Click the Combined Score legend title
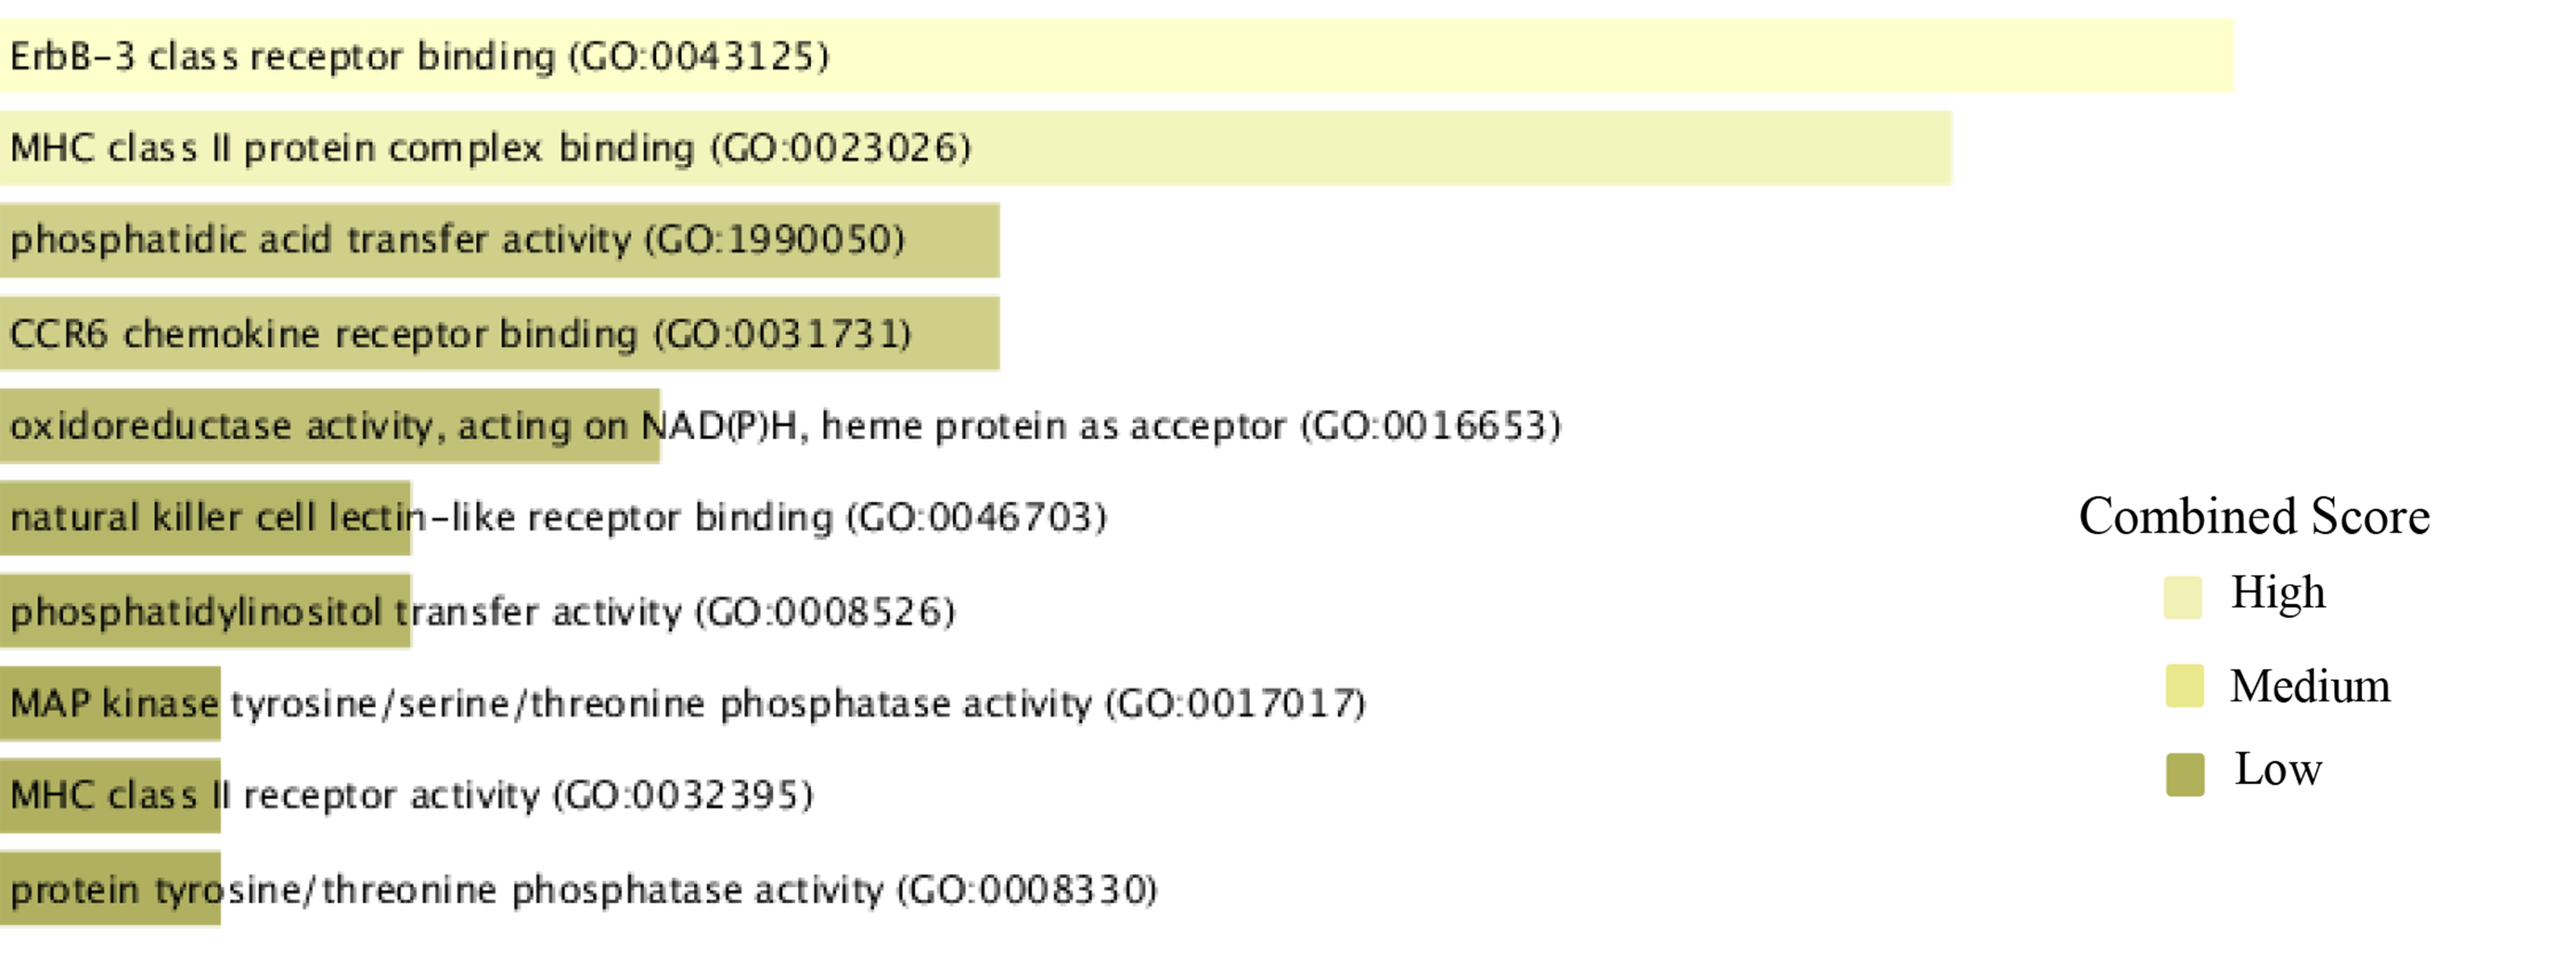Screen dimensions: 2576x973 tap(2254, 517)
